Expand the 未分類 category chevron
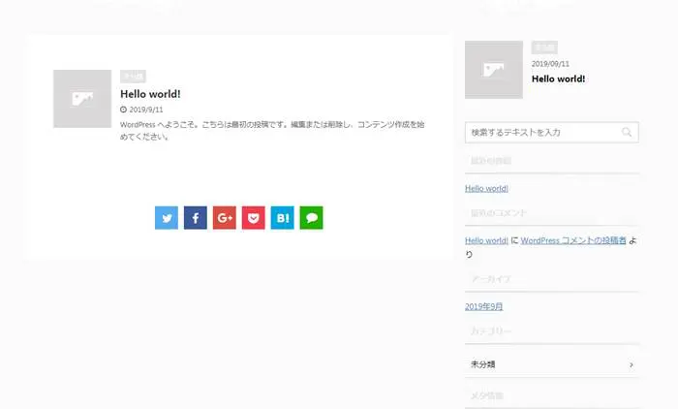The image size is (678, 409). point(632,364)
